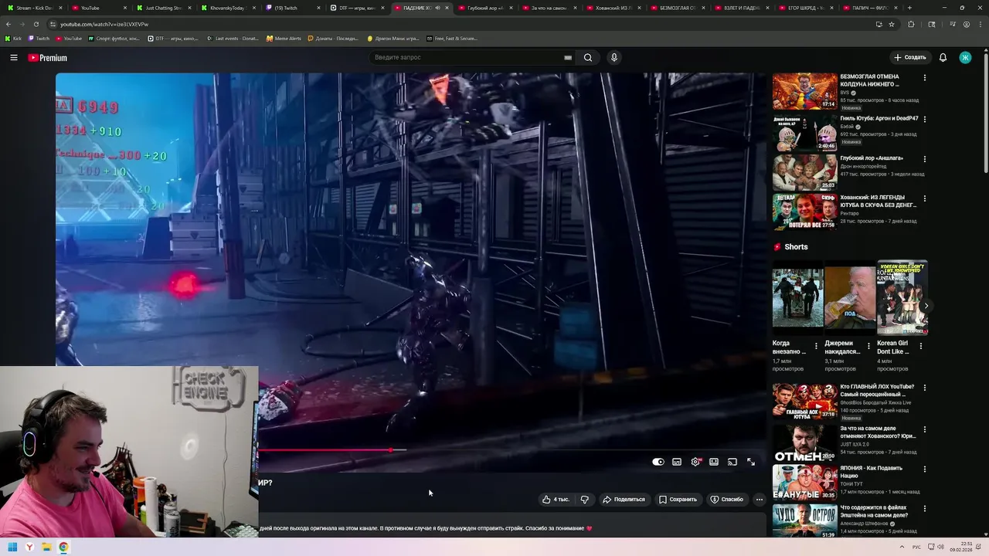Screen dimensions: 989x556
Task: Open the Last events - Donat bookmark
Action: coord(233,38)
